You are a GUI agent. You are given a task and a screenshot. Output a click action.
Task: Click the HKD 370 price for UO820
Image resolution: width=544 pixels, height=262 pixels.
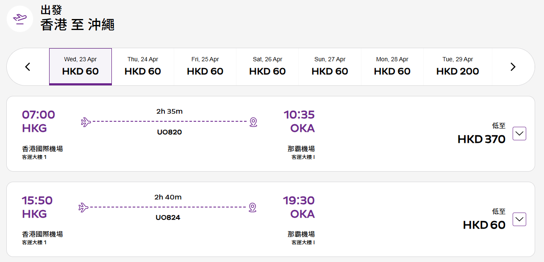(481, 139)
